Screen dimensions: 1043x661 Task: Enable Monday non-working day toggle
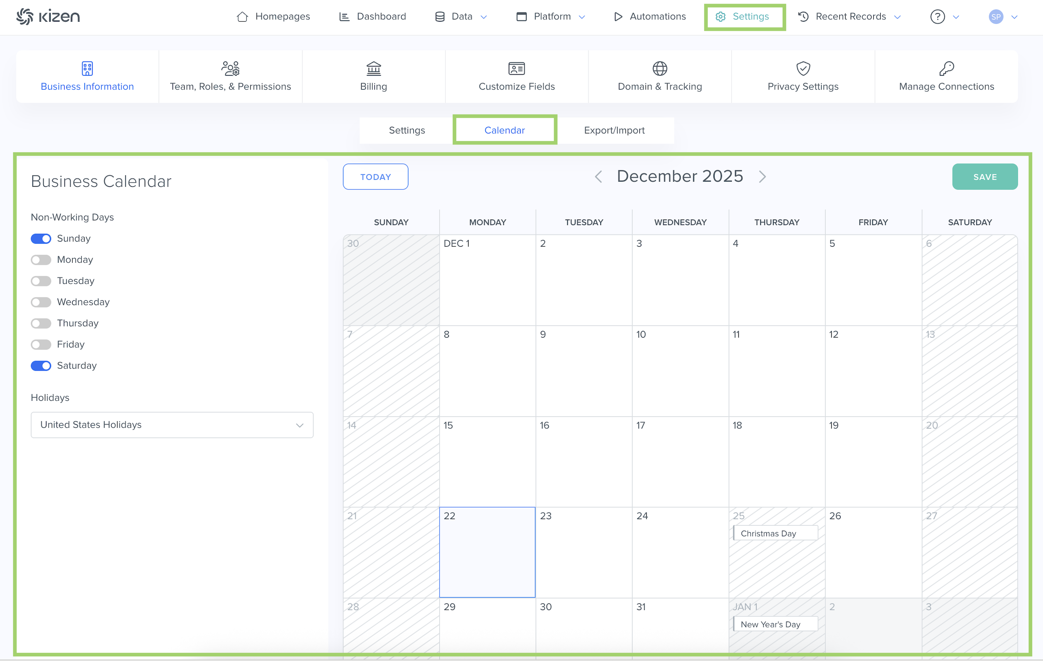[x=41, y=260]
